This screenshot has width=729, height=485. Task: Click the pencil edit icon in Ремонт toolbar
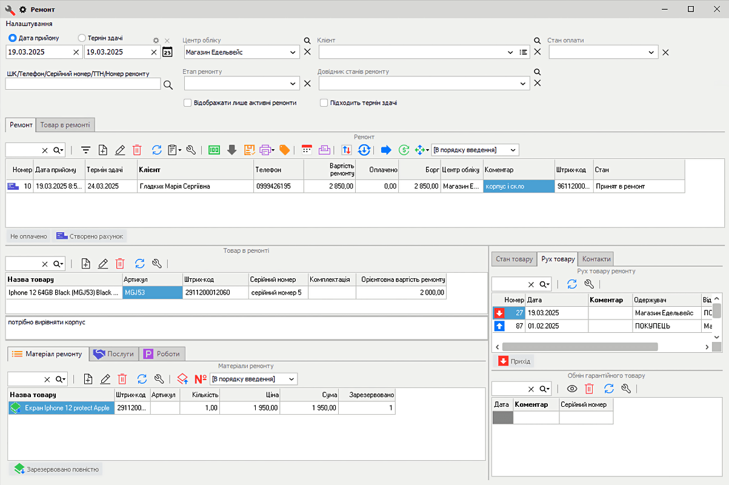pyautogui.click(x=120, y=150)
